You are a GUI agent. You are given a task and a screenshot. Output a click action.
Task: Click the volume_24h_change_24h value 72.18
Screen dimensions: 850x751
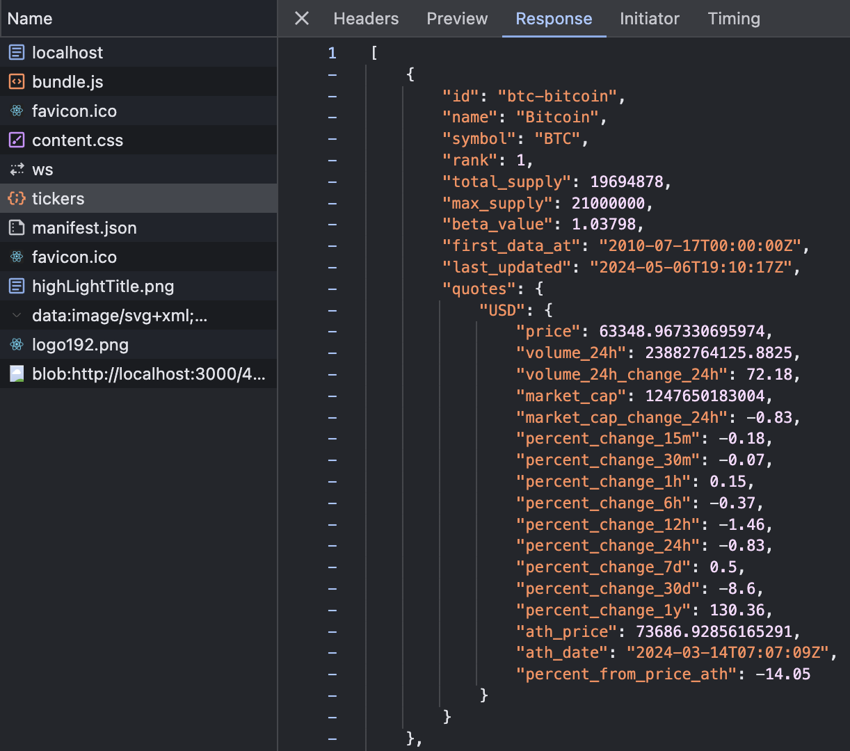769,375
